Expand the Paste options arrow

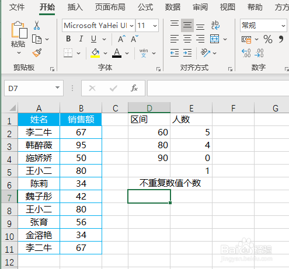tap(19, 53)
